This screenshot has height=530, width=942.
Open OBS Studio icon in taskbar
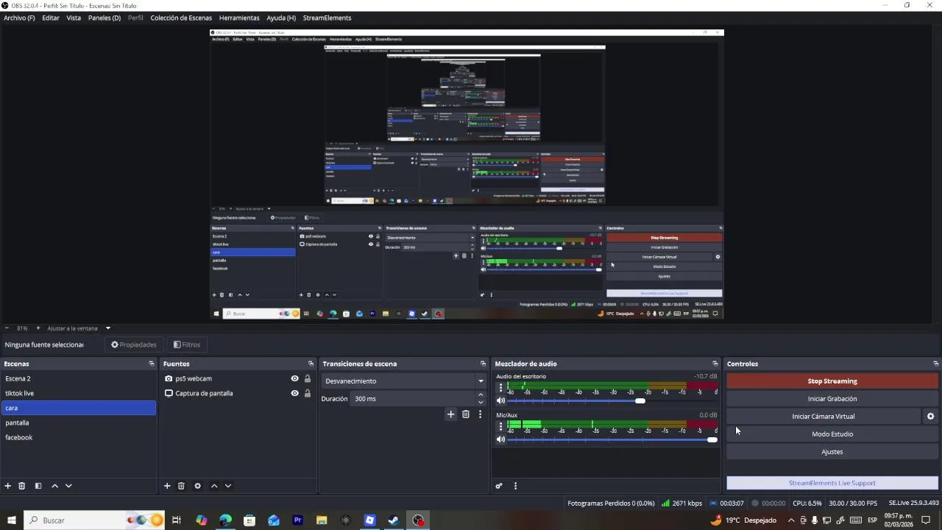click(x=418, y=520)
